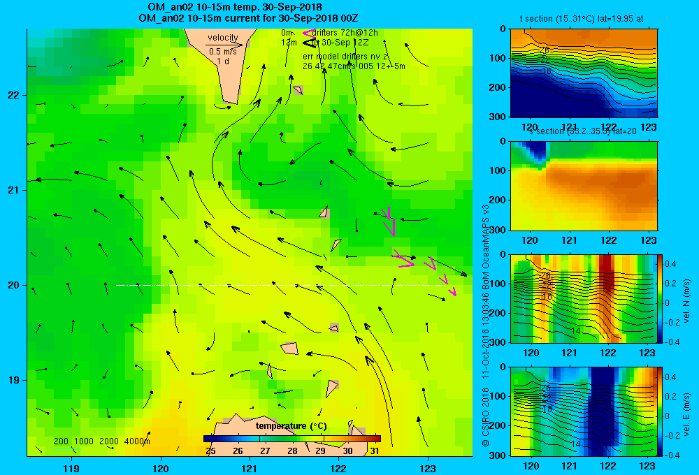Click the '1 d' label under velocity scale
Screen dimensions: 699x475
pos(223,61)
